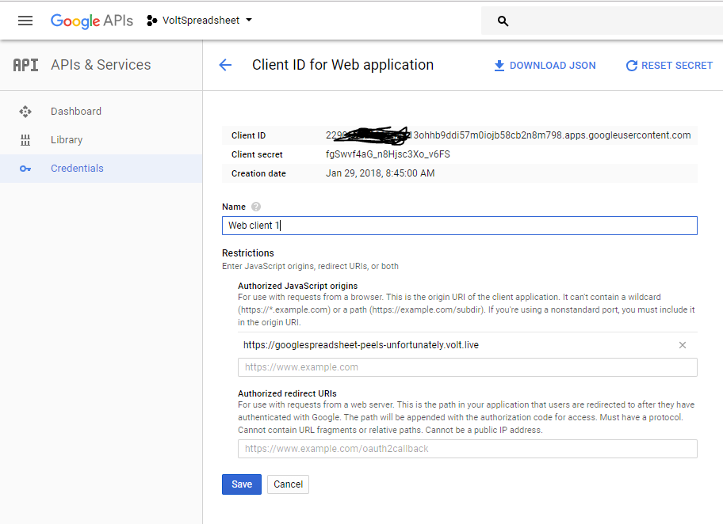This screenshot has width=723, height=524.
Task: Click DOWNLOAD JSON button
Action: pyautogui.click(x=545, y=66)
